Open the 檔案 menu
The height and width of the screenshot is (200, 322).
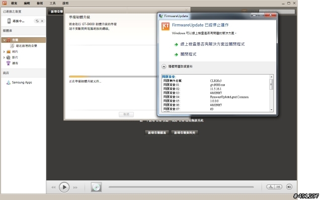pos(14,3)
